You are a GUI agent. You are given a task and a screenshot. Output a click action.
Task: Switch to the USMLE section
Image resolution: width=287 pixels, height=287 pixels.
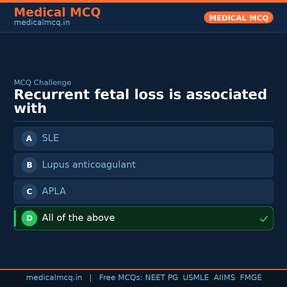pos(196,277)
